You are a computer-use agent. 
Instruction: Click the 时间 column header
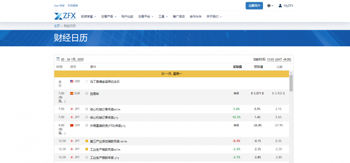point(59,67)
